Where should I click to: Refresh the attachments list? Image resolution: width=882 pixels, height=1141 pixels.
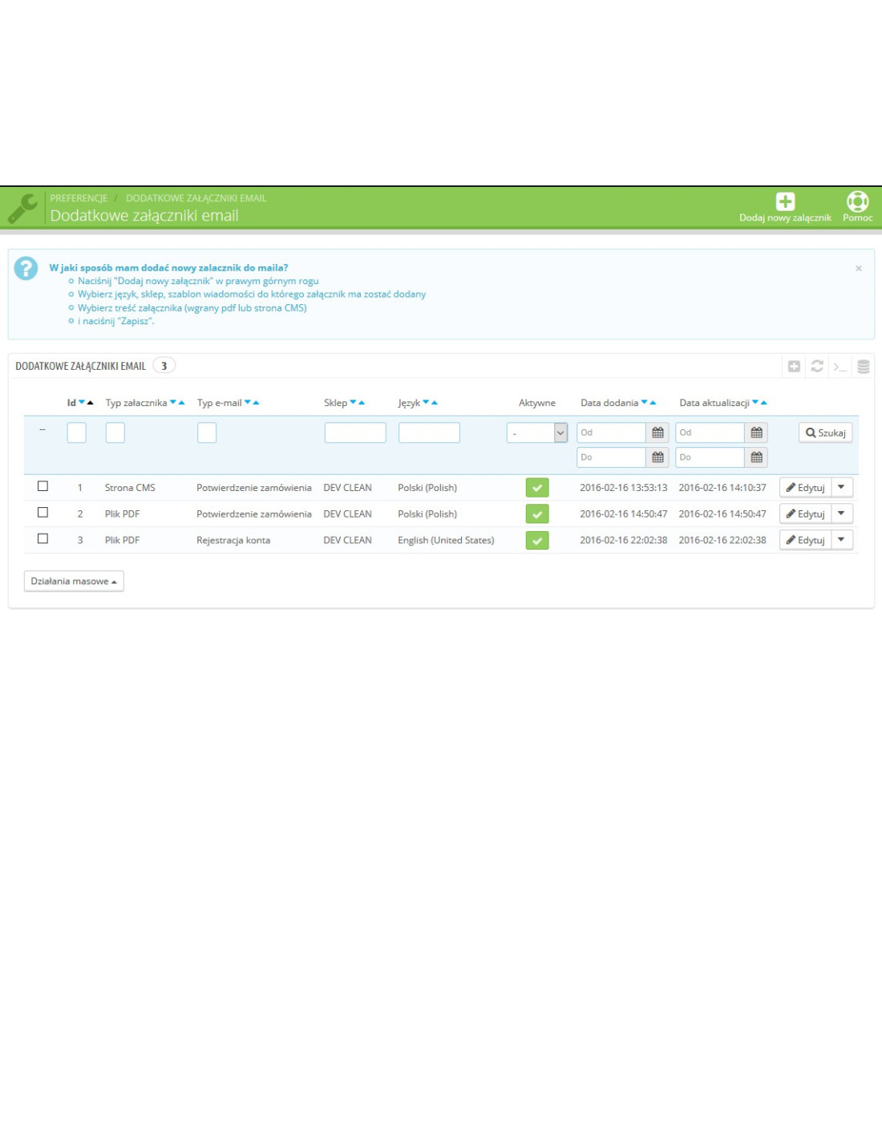[x=817, y=366]
